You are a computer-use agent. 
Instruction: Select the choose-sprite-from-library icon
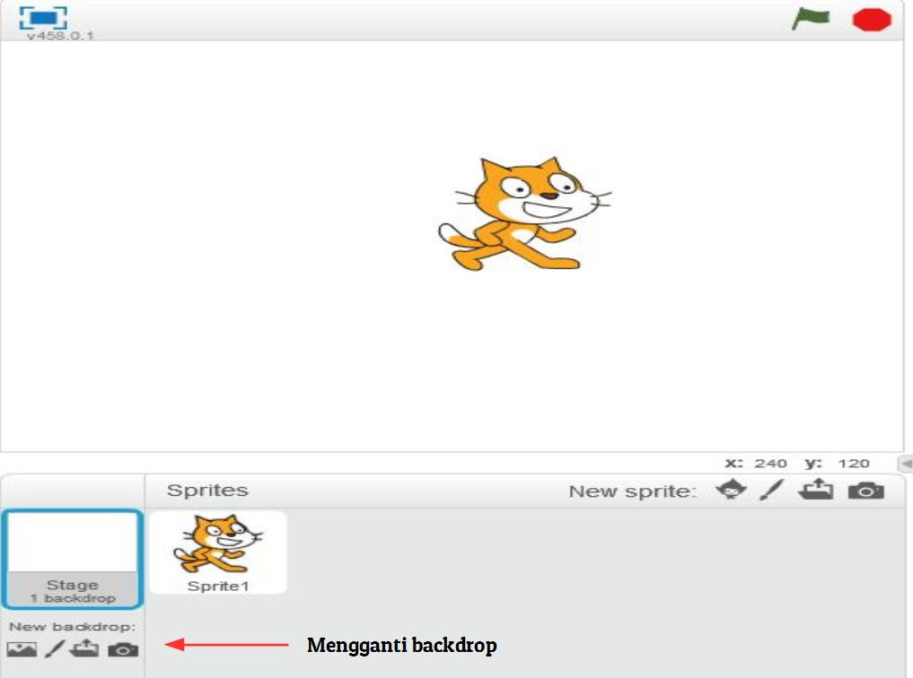tap(733, 491)
